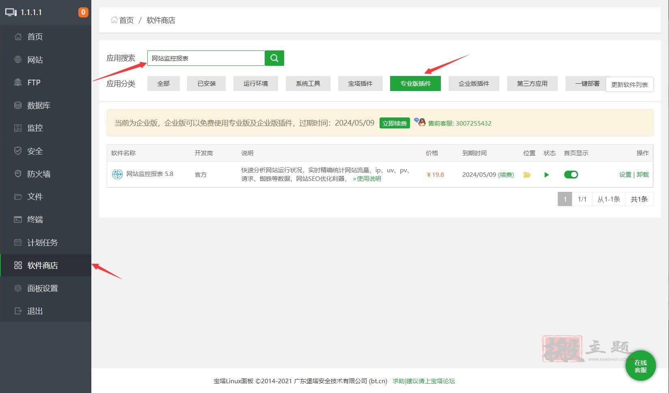Open 安全 sidebar section
This screenshot has height=393, width=669.
(x=45, y=151)
